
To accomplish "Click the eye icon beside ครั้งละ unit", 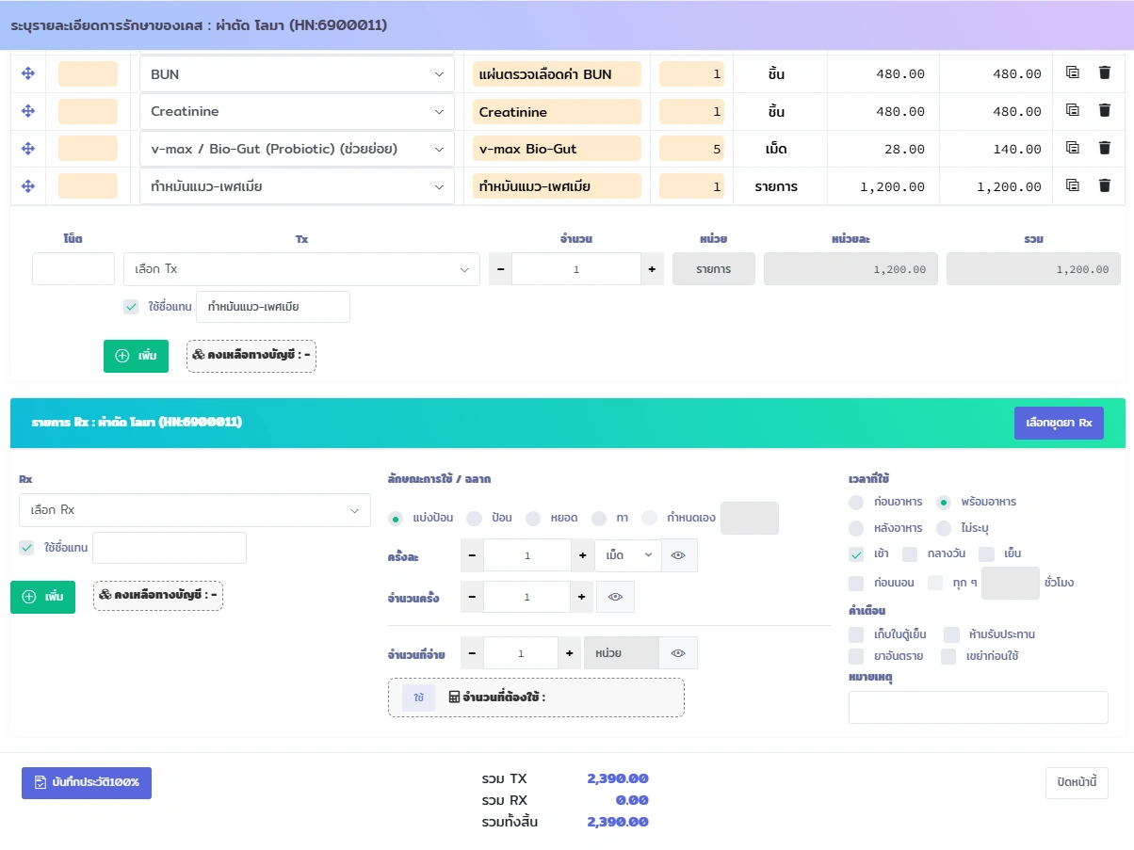I will (x=678, y=555).
